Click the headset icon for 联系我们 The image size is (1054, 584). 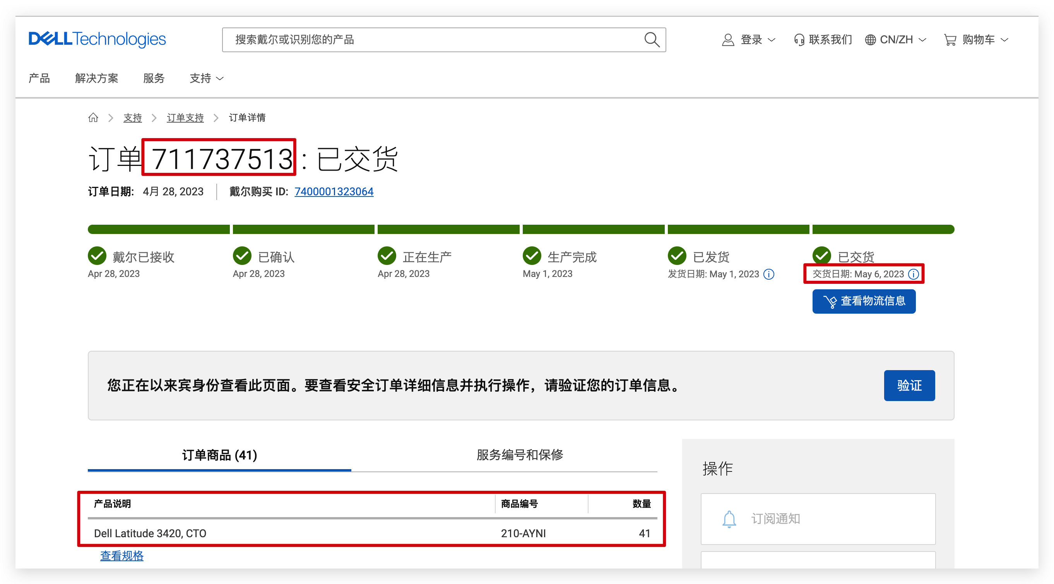tap(799, 40)
